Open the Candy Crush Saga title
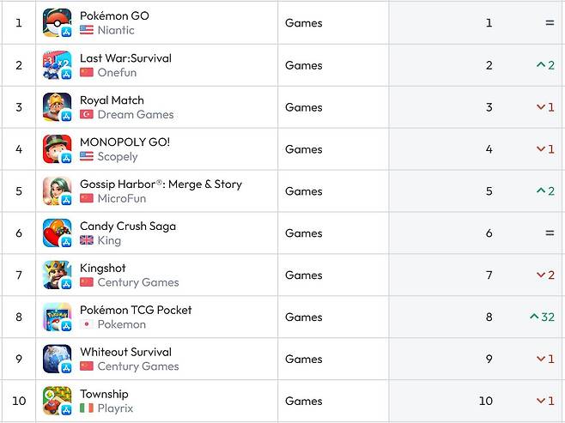This screenshot has height=423, width=565. coord(128,227)
